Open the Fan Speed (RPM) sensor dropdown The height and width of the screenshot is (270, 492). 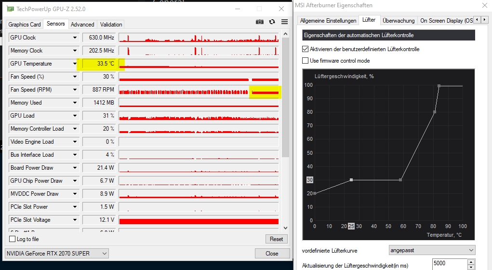pos(75,90)
